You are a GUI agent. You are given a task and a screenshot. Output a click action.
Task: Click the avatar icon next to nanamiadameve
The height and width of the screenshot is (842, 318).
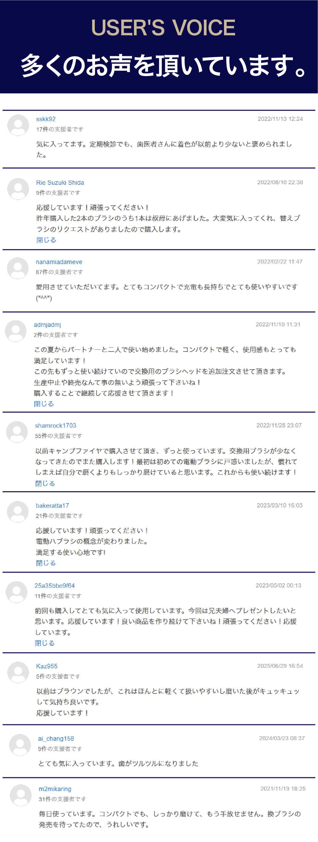18,268
